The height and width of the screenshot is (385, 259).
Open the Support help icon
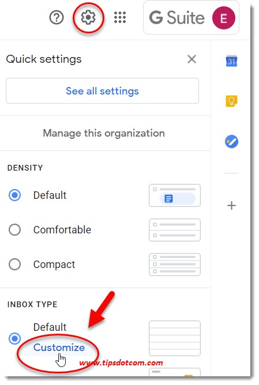coord(57,17)
